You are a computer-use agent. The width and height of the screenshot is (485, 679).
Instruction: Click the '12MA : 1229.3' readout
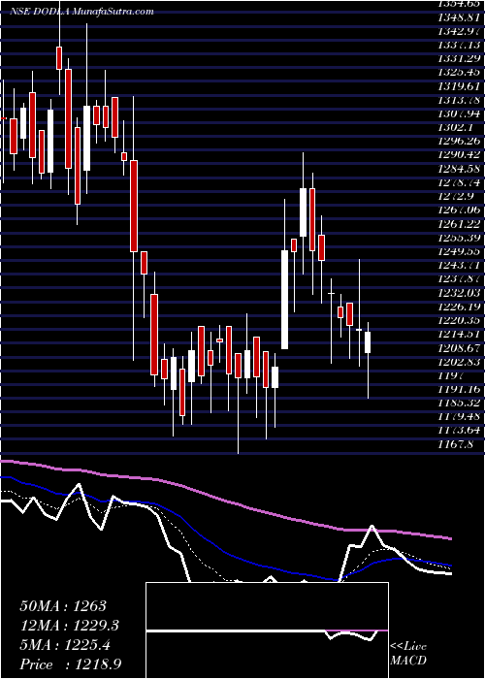tap(70, 626)
